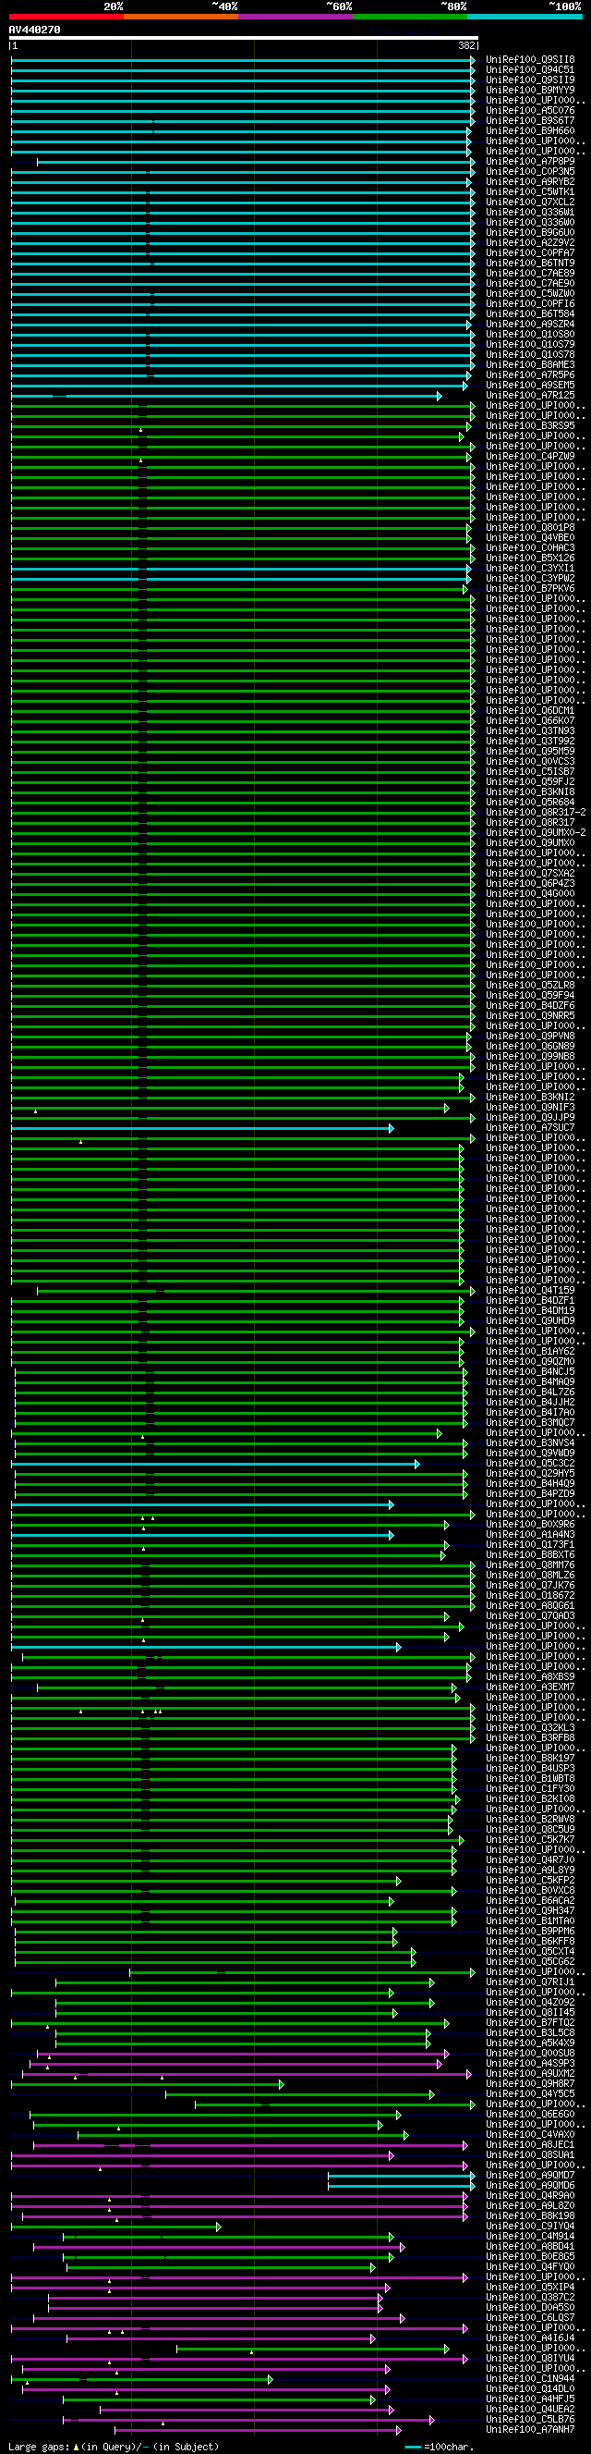Select hit label UniRef100_C5LB76

click(x=530, y=2419)
